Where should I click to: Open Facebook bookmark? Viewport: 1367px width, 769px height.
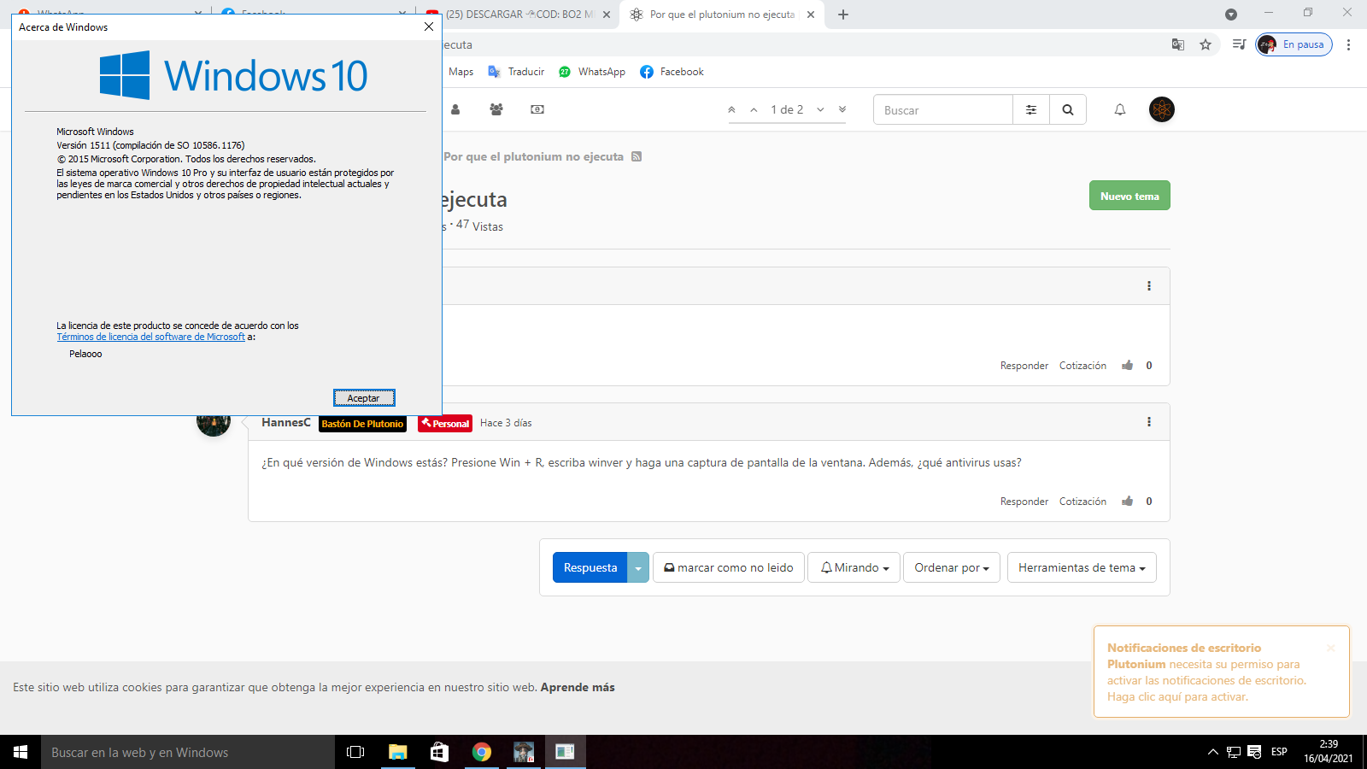672,72
